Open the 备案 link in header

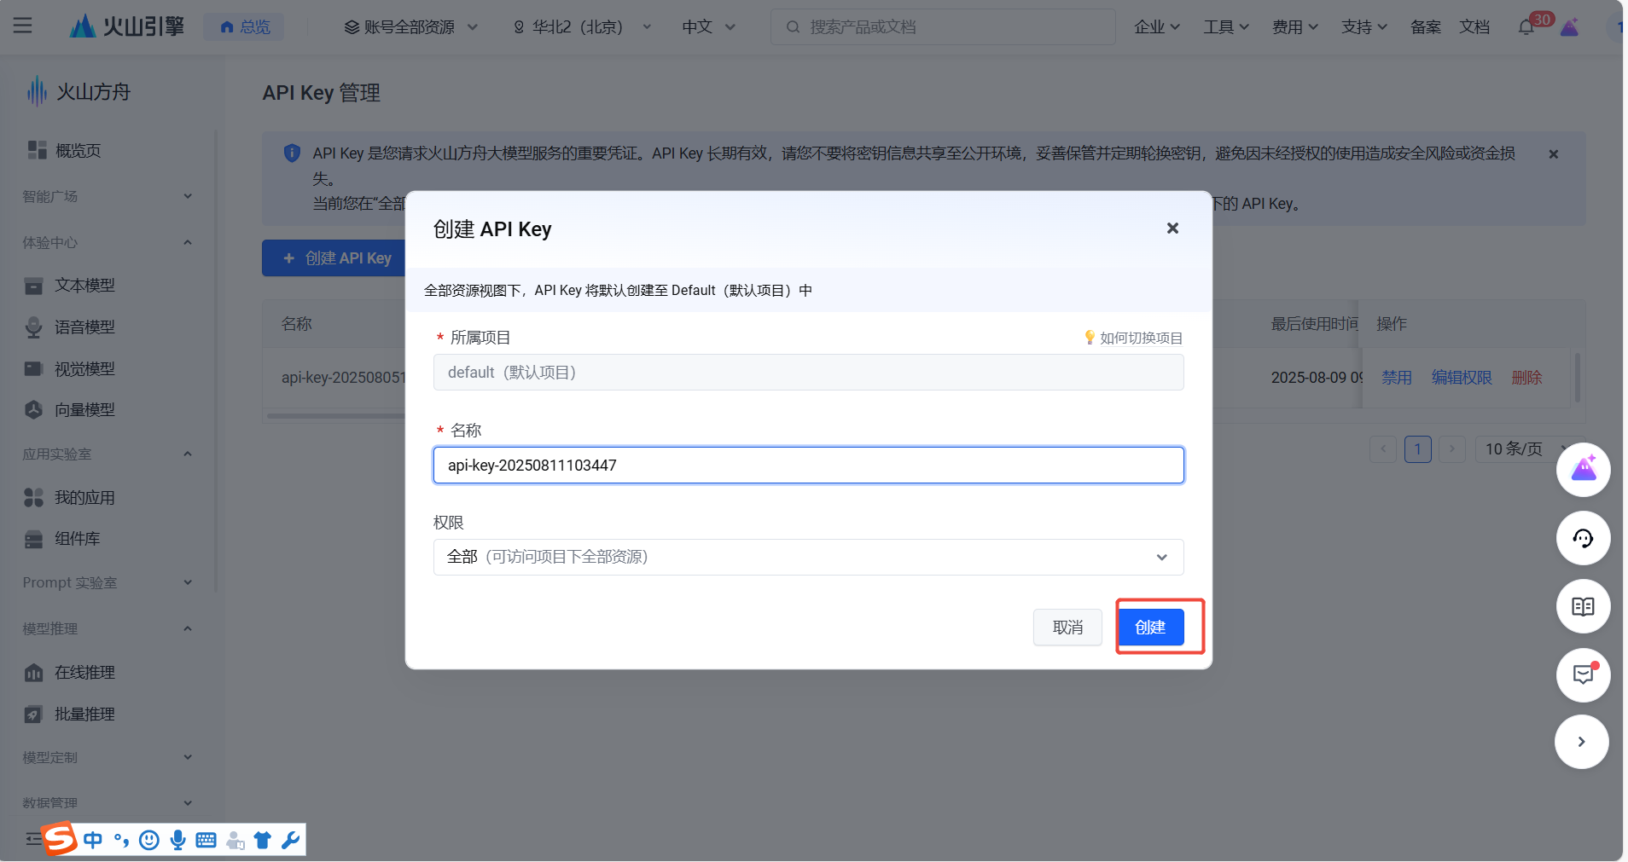click(1426, 27)
